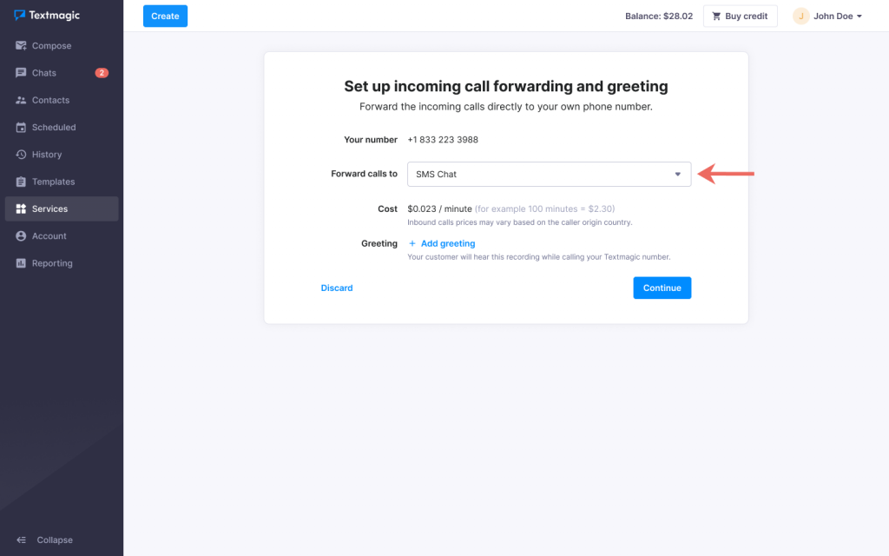Viewport: 889px width, 556px height.
Task: Click the Scheduled calendar icon
Action: pos(21,128)
